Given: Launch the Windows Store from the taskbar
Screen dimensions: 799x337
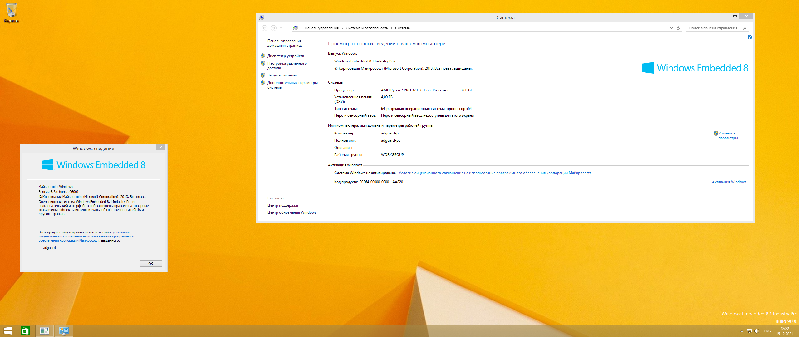Looking at the screenshot, I should pos(25,331).
